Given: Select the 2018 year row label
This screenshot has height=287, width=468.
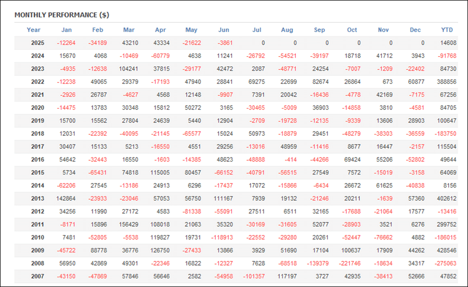Looking at the screenshot, I should click(37, 134).
